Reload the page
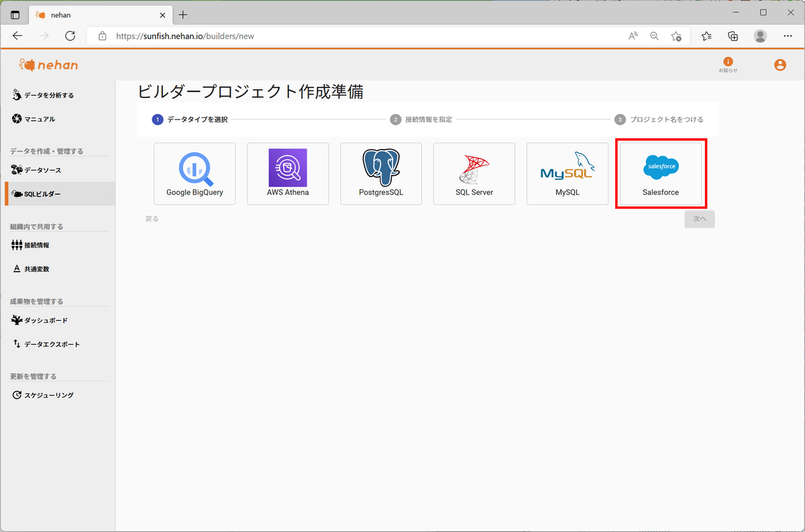Screen dimensions: 805x532 point(70,36)
